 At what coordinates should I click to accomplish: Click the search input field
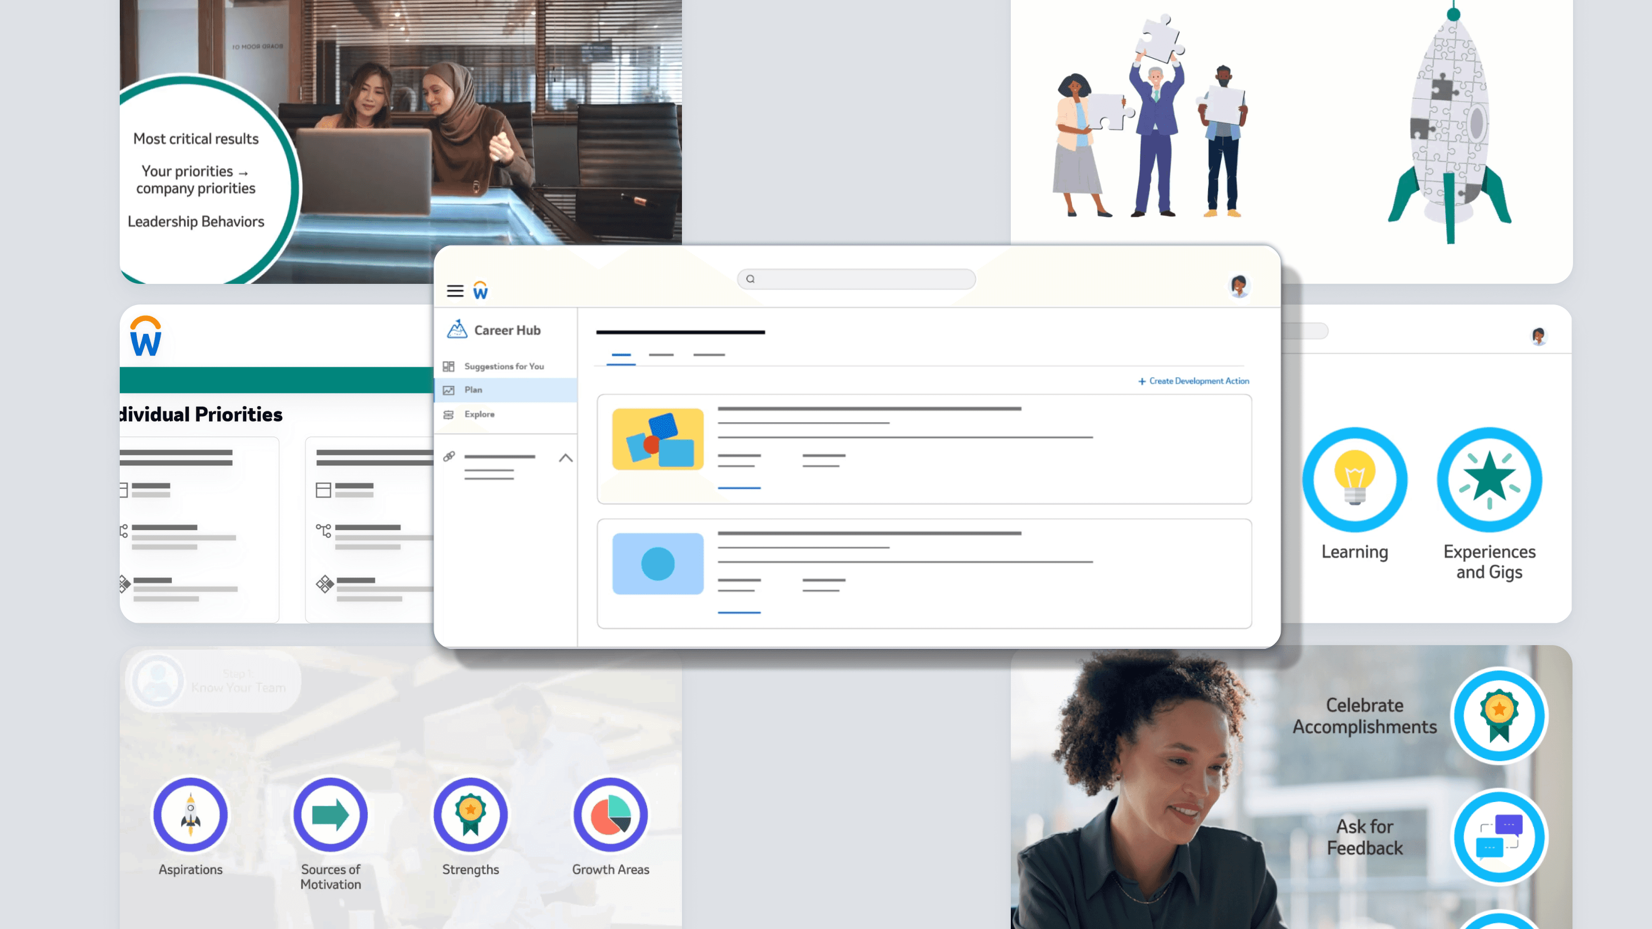[856, 279]
